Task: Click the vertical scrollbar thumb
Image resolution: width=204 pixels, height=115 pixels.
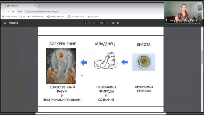Action: coord(202,57)
